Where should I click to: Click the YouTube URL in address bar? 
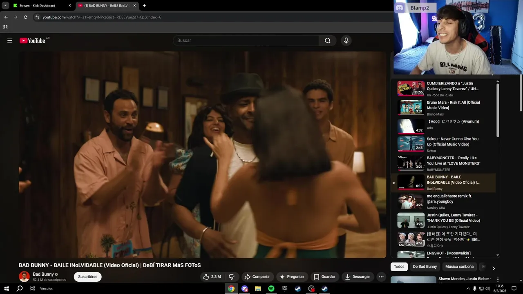[x=102, y=17]
